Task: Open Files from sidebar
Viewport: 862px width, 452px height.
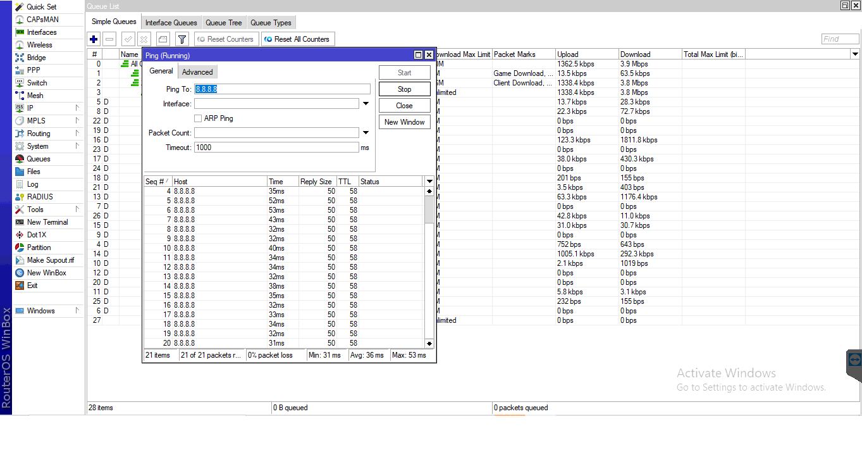Action: 33,172
